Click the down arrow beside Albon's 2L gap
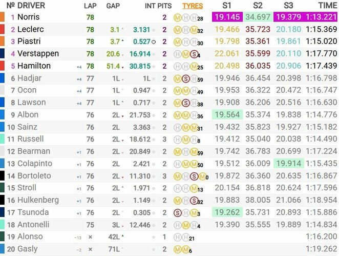Screen dimensions: 339x256 point(122,116)
